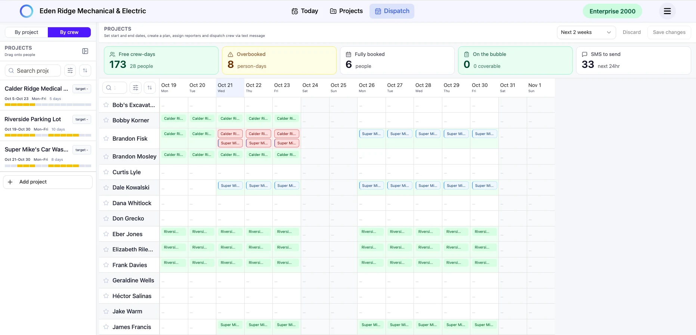
Task: Open crew filter options icon
Action: [136, 88]
